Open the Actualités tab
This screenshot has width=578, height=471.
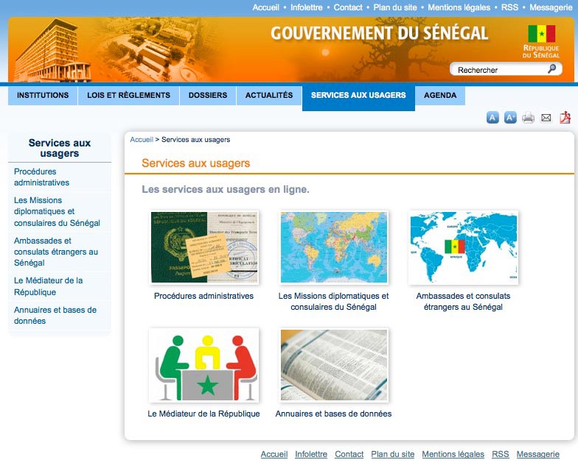(269, 95)
